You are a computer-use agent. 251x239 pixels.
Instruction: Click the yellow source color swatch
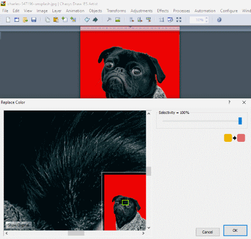(228, 138)
